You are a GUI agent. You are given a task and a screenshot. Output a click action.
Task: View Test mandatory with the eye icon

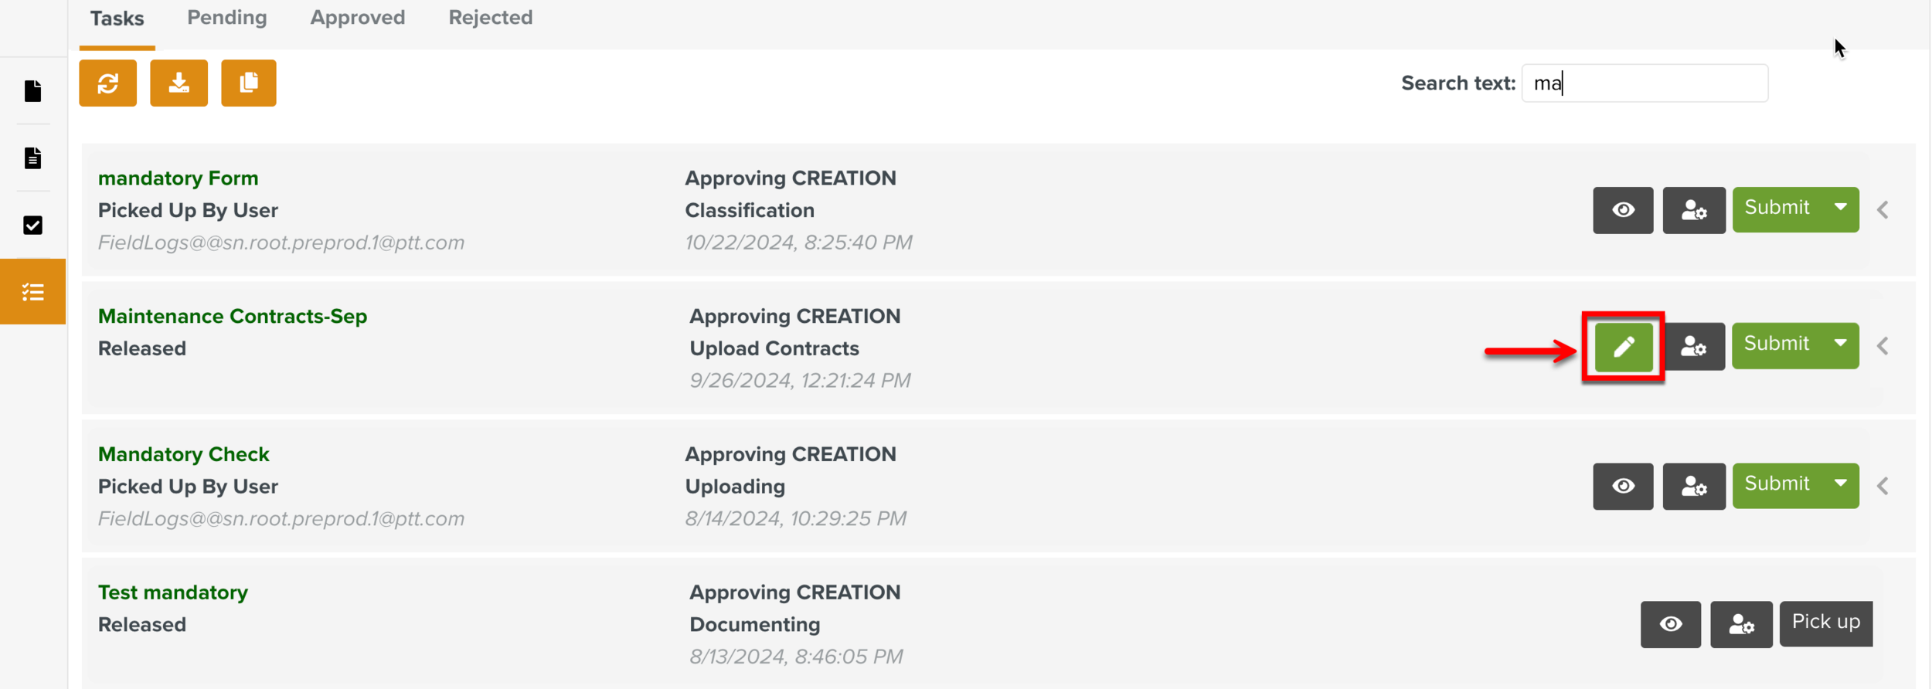coord(1670,624)
